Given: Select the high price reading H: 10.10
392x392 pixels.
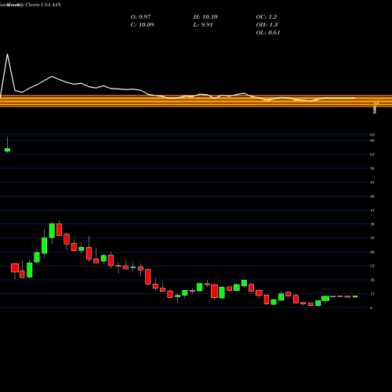Looking at the screenshot, I should click(205, 17).
